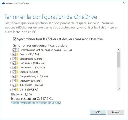Viewport: 128px width, 120px height.
Task: Click the folder list scrollbar down arrow
Action: (x=119, y=89)
